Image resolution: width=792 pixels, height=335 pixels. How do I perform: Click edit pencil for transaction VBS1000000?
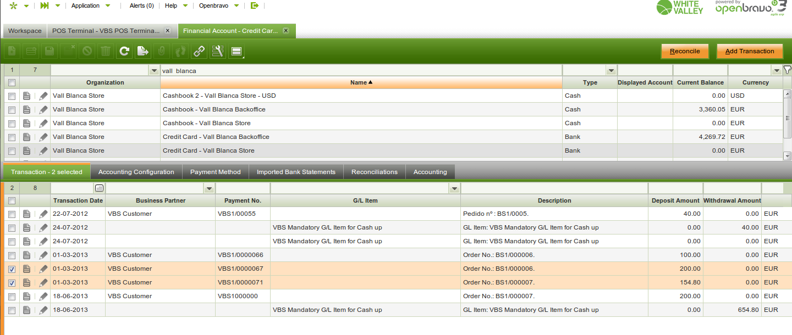(x=43, y=296)
